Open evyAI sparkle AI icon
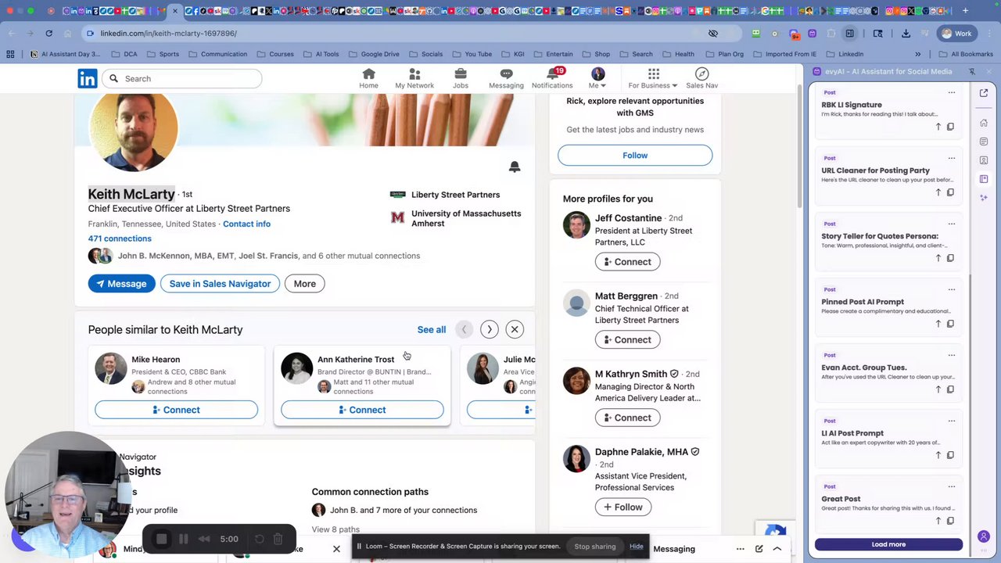 [x=984, y=198]
